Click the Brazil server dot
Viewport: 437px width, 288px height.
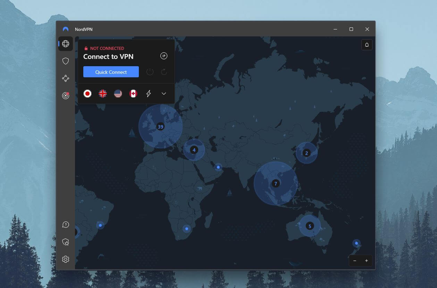point(100,225)
